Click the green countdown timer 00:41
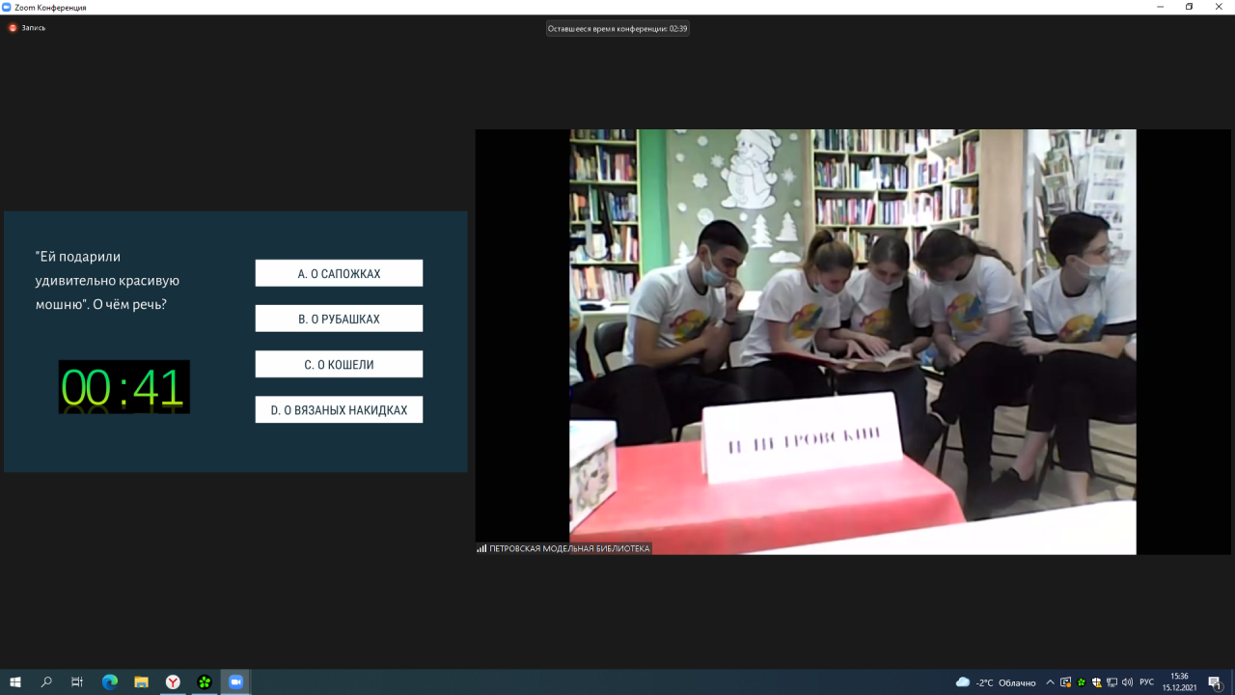 tap(123, 387)
